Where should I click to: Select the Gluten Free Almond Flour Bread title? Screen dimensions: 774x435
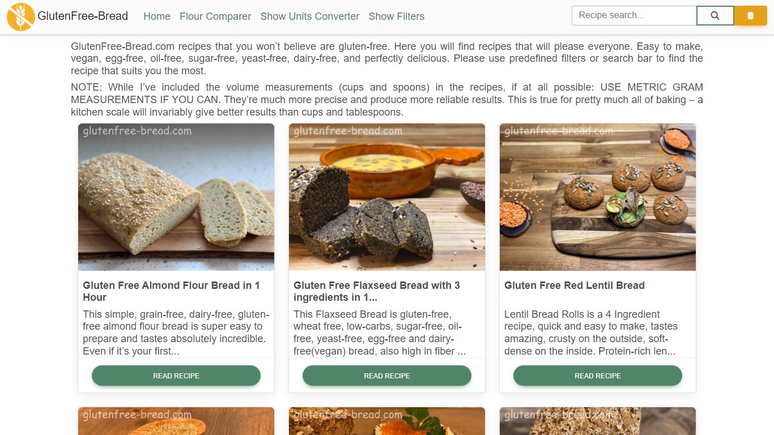(x=172, y=291)
